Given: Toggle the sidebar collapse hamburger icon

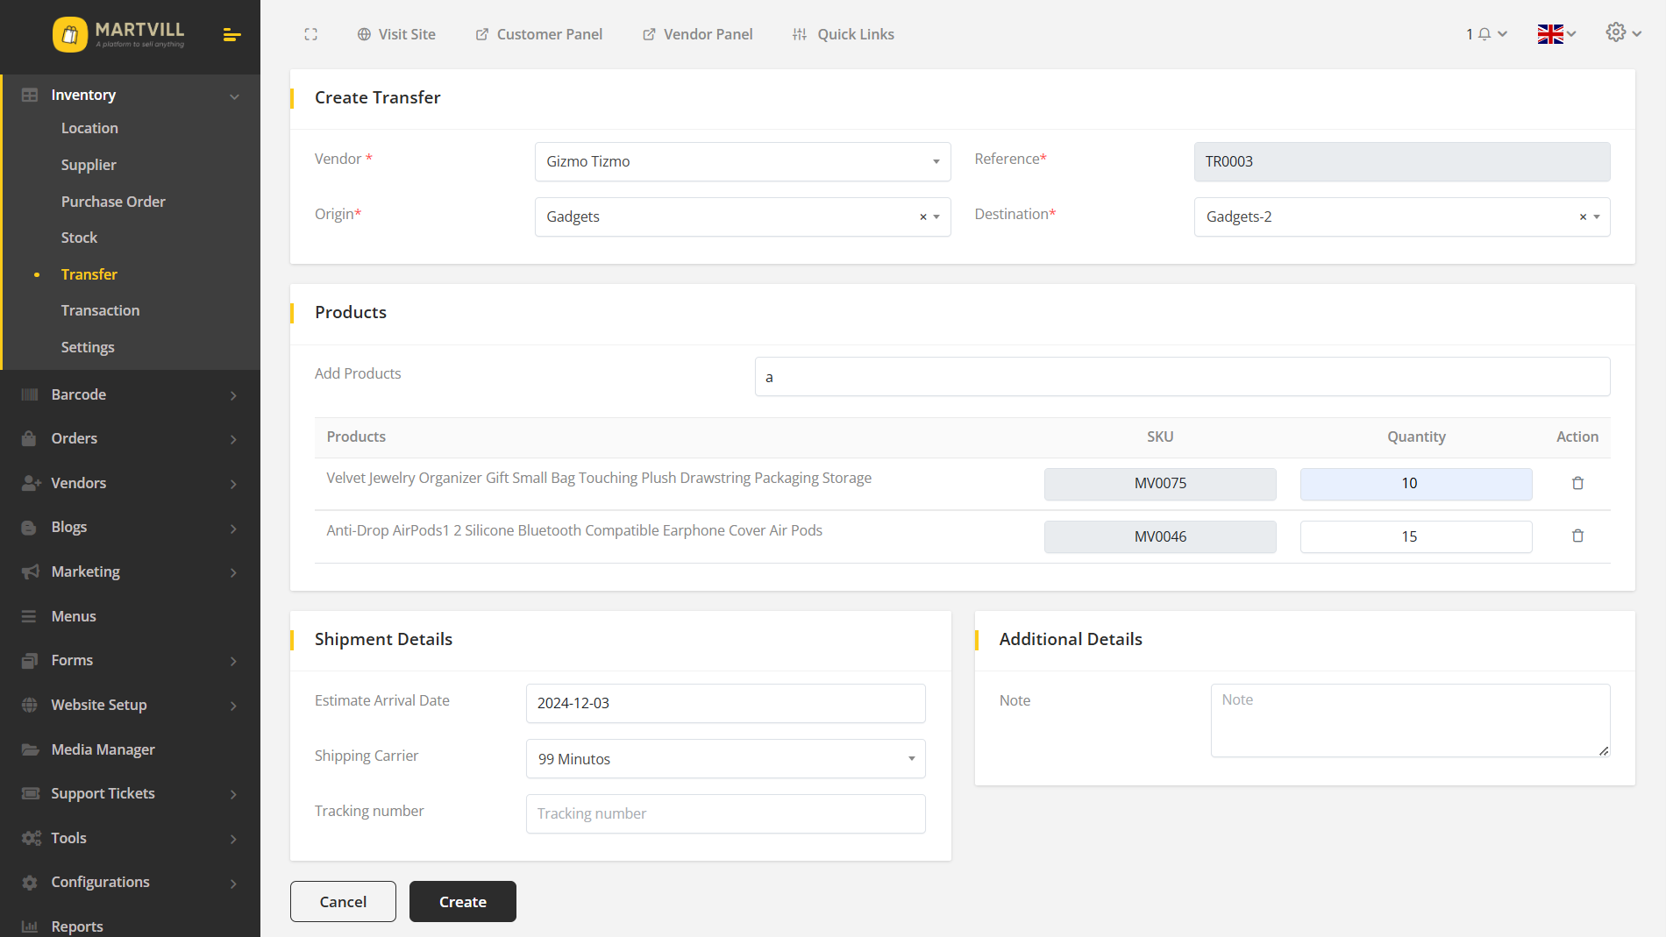Looking at the screenshot, I should click(x=231, y=35).
